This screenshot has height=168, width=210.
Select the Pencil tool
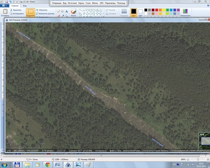(58, 11)
